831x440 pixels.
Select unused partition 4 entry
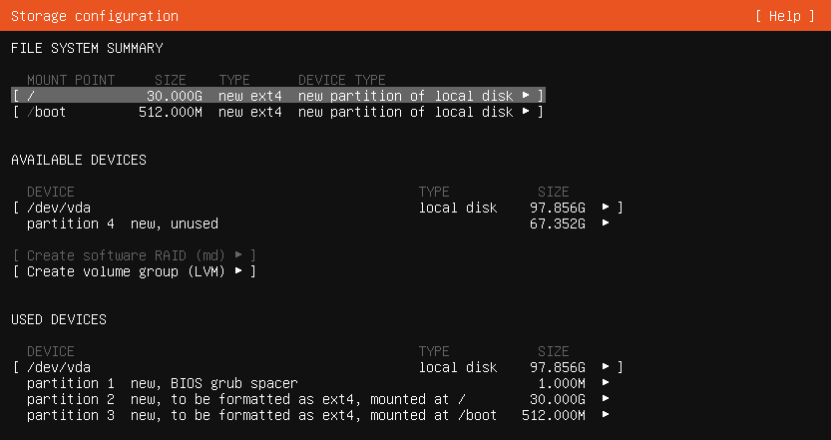coord(122,223)
